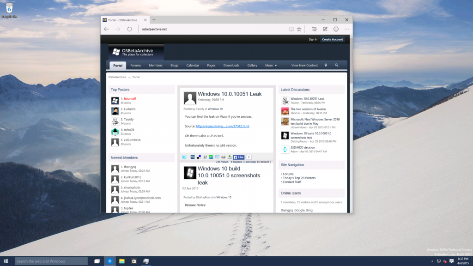Share the post on StumbleUpon
473x266 pixels.
211,157
